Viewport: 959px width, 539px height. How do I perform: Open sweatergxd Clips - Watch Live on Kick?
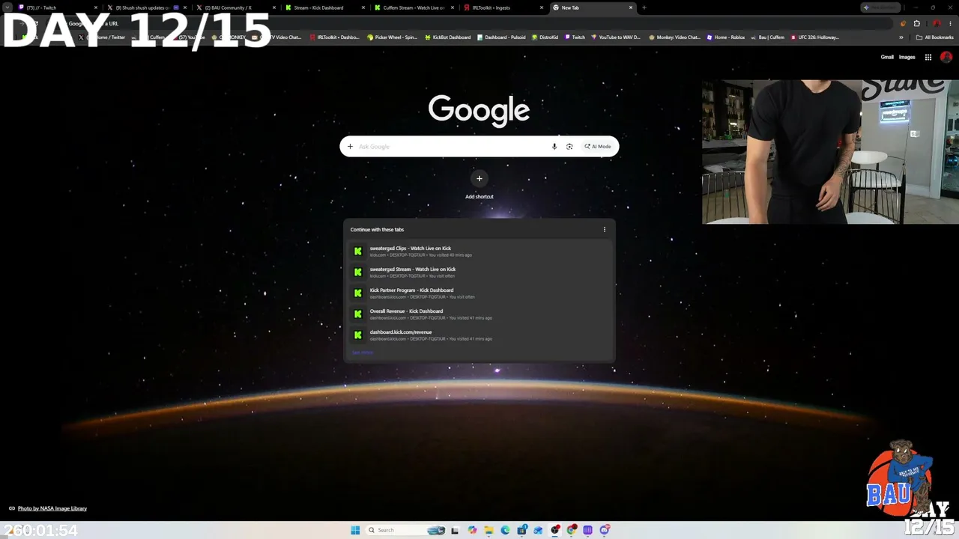point(479,252)
